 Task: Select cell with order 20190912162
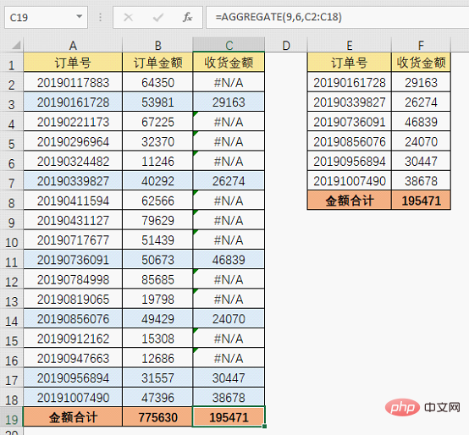tap(73, 339)
